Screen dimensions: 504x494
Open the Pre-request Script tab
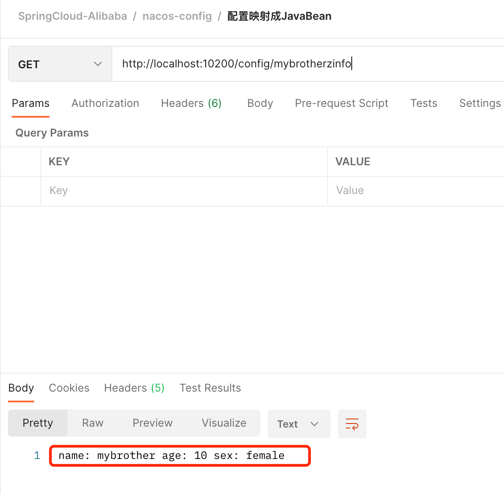click(341, 103)
